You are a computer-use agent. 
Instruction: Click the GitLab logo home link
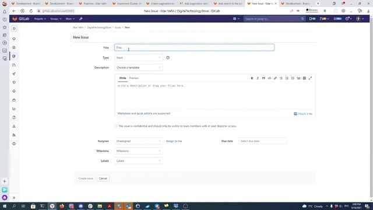tap(21, 19)
